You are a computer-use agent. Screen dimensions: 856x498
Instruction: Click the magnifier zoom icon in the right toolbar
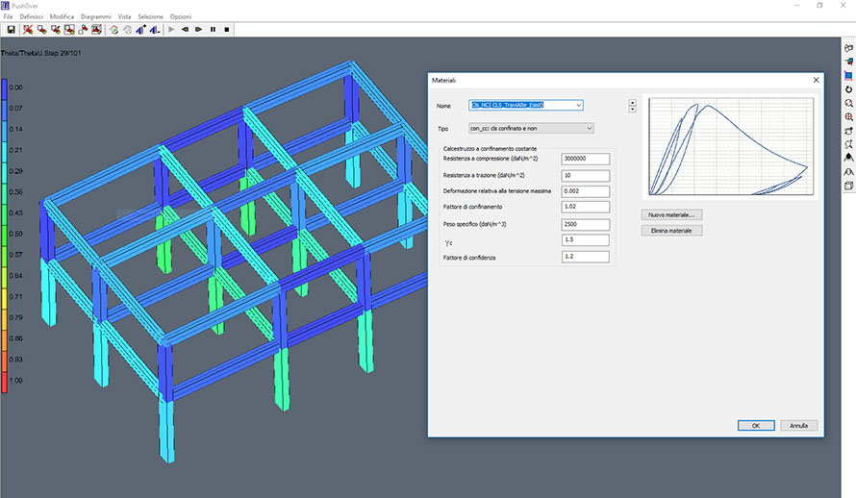point(848,103)
